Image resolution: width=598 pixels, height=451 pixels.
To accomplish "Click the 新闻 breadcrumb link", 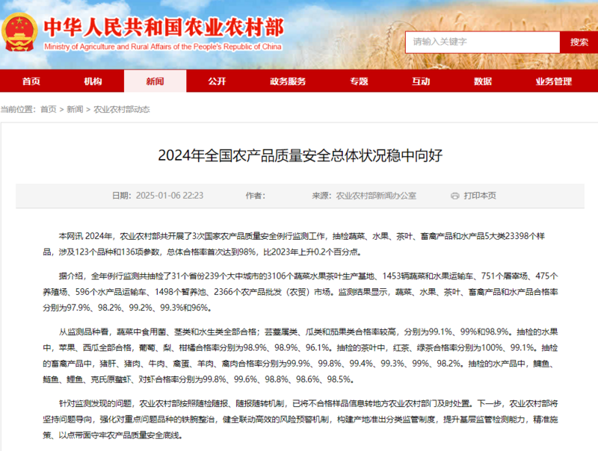I will click(x=75, y=109).
